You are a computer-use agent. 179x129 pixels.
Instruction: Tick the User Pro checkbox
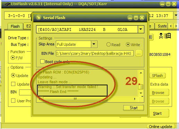coord(13,101)
